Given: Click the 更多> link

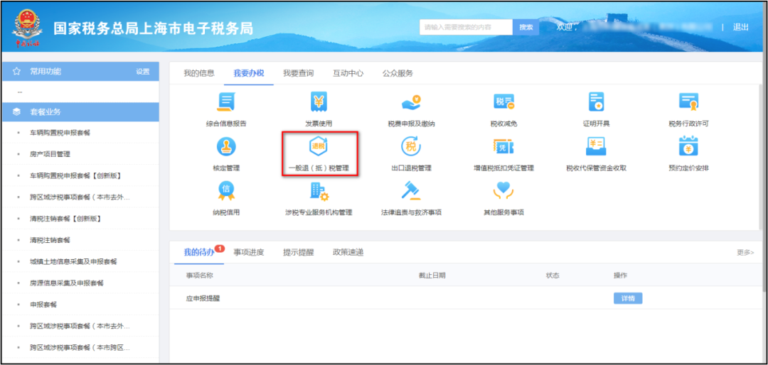Looking at the screenshot, I should (745, 253).
